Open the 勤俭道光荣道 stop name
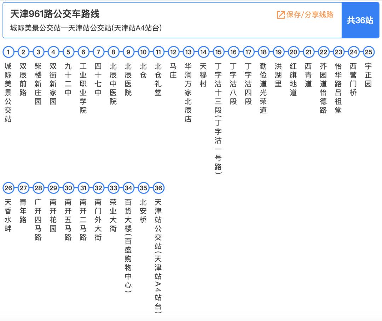Screen dimensions: 382x321 tap(263, 88)
